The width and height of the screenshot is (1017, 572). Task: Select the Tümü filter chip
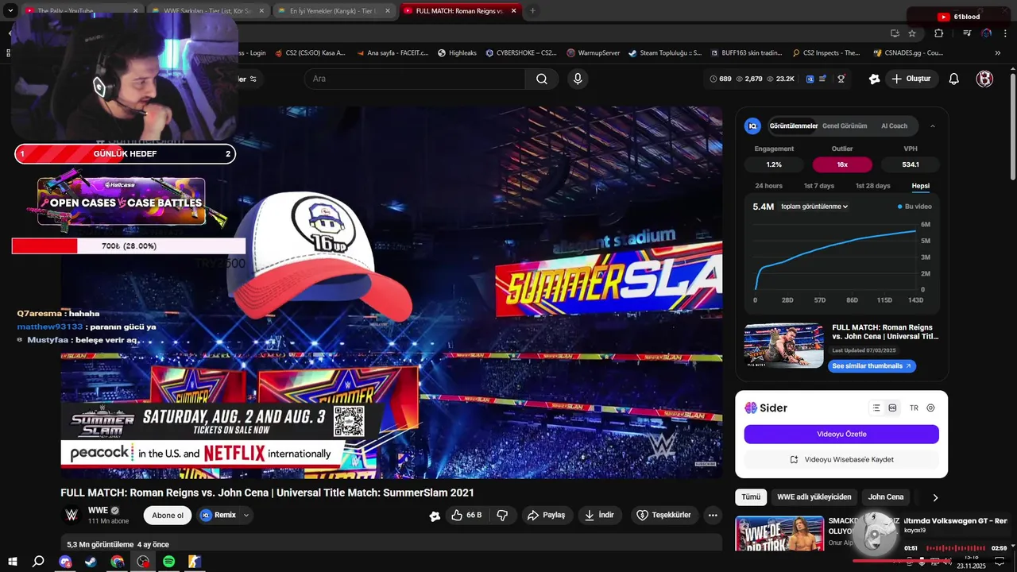tap(751, 497)
